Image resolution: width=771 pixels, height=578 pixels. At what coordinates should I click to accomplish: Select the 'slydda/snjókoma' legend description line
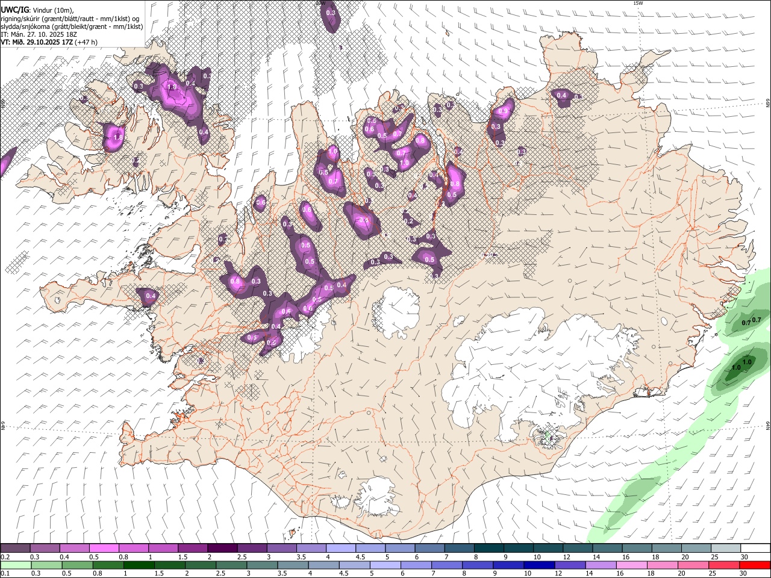[72, 26]
